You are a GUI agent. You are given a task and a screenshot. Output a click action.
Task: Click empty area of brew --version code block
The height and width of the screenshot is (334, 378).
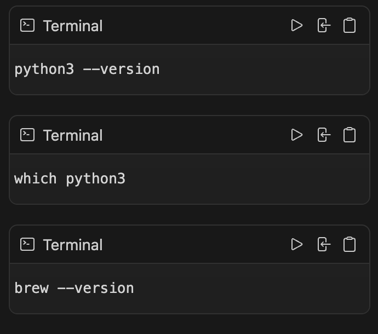[251, 288]
